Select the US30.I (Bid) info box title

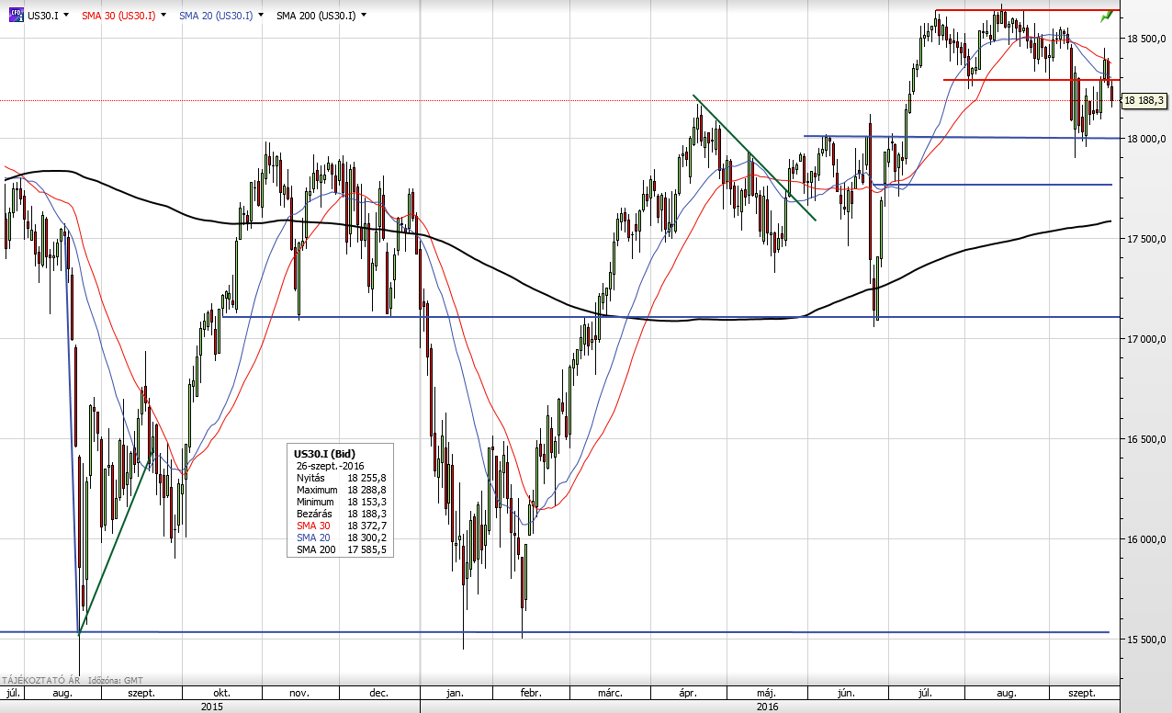[x=324, y=454]
